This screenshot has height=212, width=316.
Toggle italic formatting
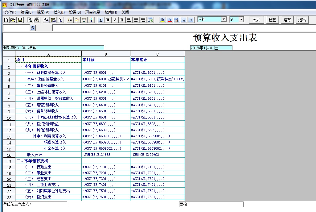pos(115,20)
